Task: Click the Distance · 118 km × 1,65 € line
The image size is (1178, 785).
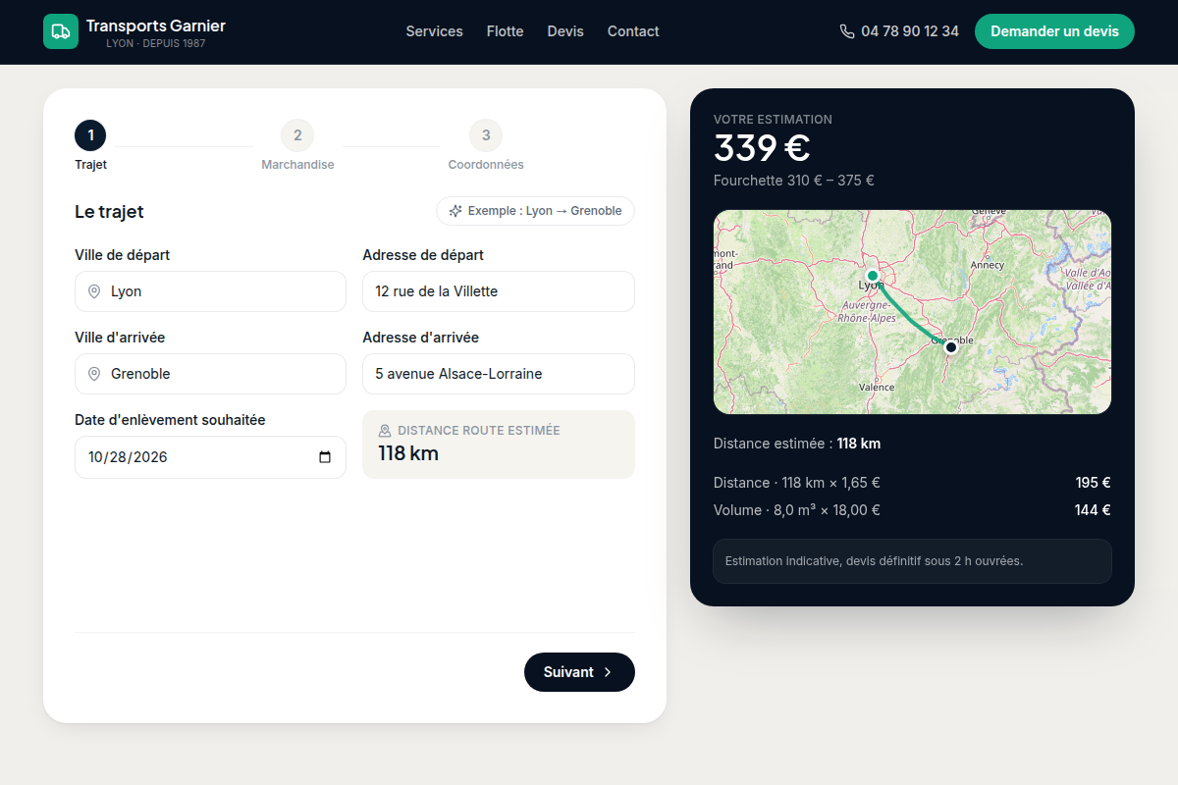Action: 797,483
